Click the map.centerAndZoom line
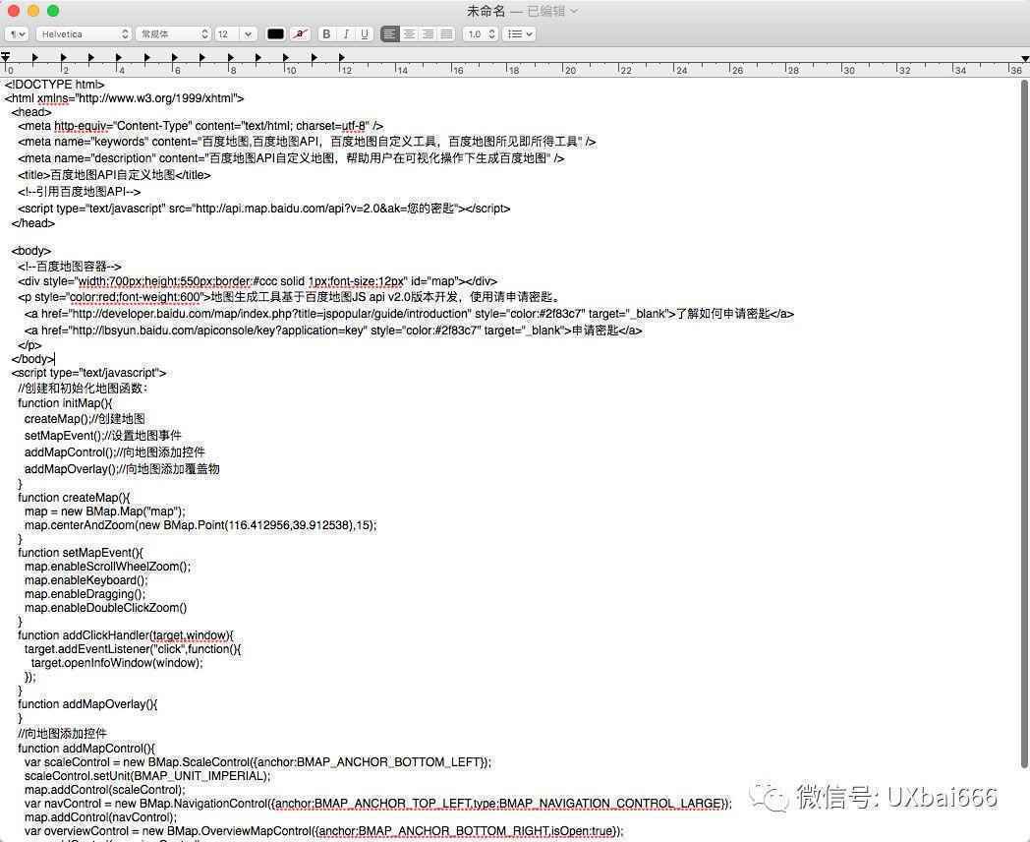 click(x=200, y=525)
